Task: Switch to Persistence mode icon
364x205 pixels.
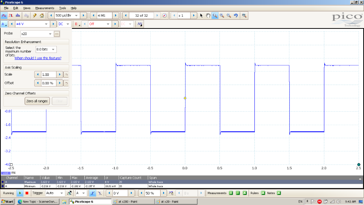Action: [11, 16]
